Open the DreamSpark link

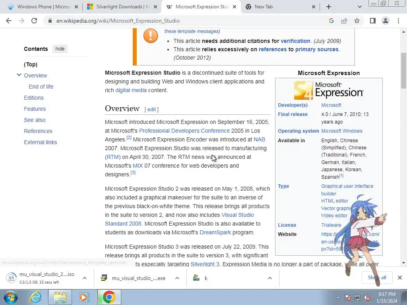click(215, 232)
